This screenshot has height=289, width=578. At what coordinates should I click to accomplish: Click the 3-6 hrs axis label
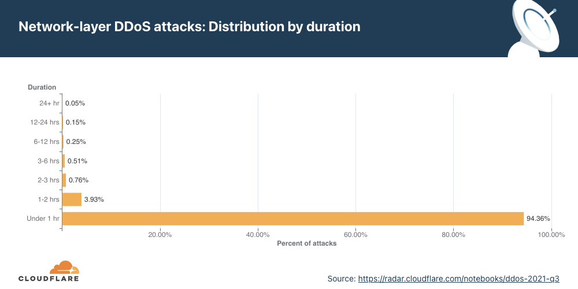point(48,161)
